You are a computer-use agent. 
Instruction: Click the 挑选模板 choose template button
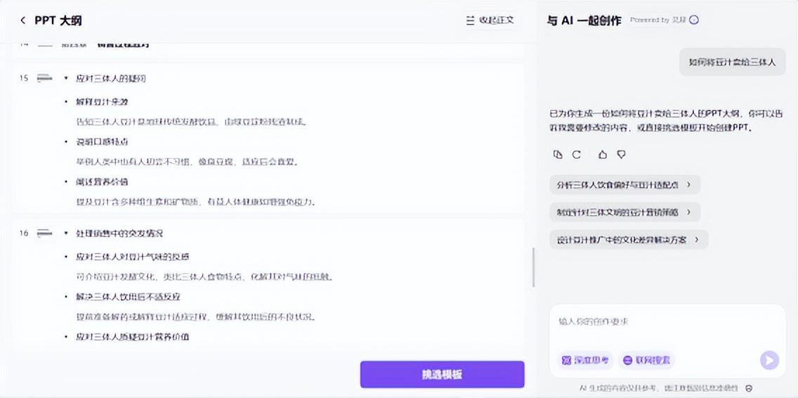[x=442, y=374]
